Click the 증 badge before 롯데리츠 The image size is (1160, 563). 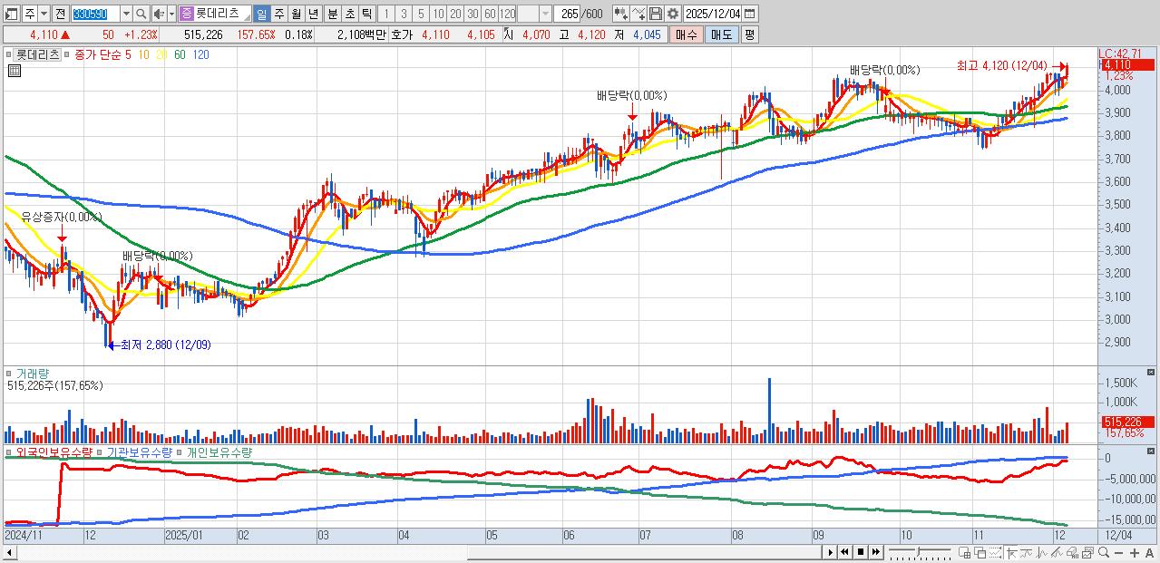[x=186, y=14]
